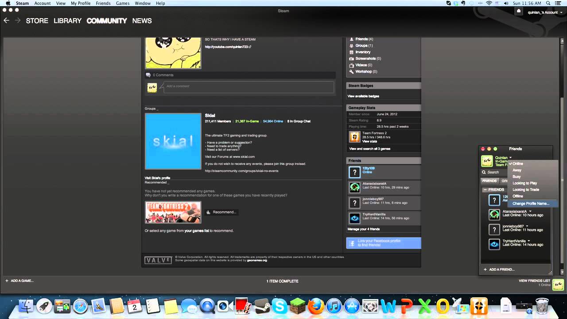Go forward with the forward arrow

pyautogui.click(x=18, y=20)
